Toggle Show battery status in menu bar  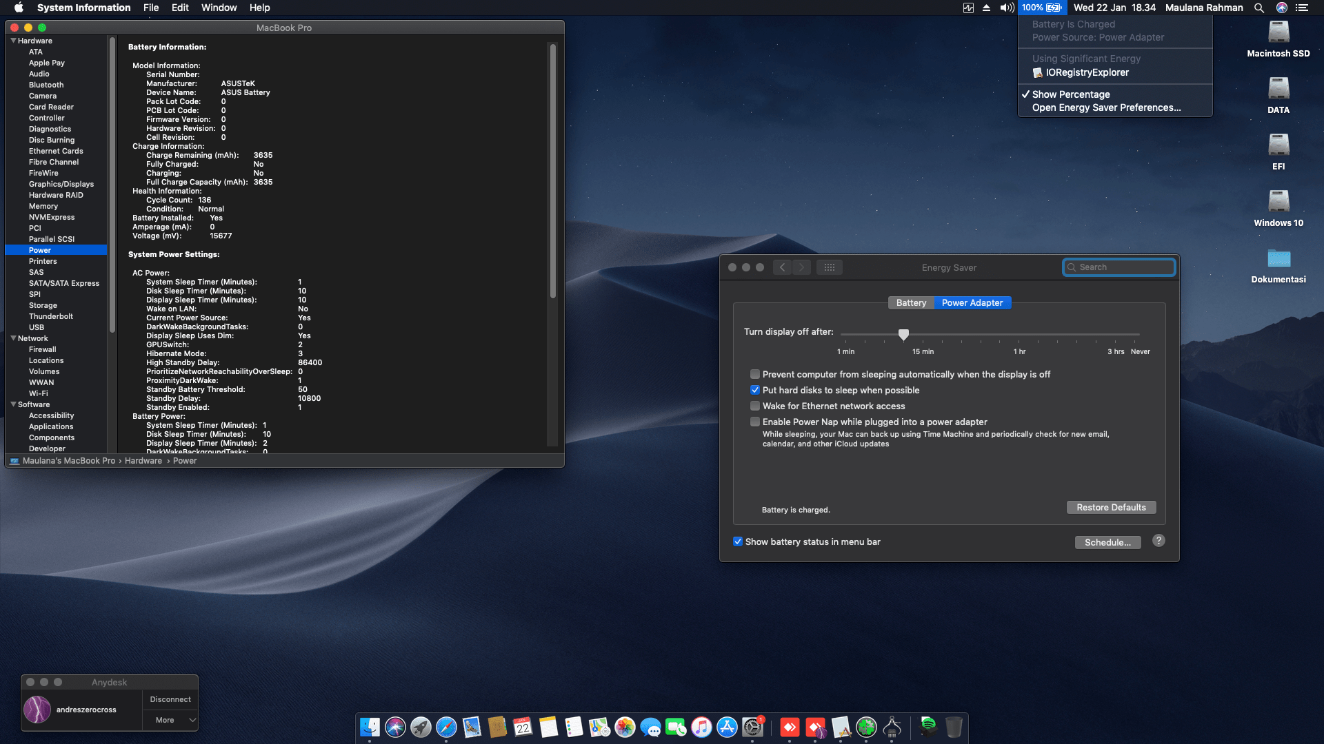[738, 542]
